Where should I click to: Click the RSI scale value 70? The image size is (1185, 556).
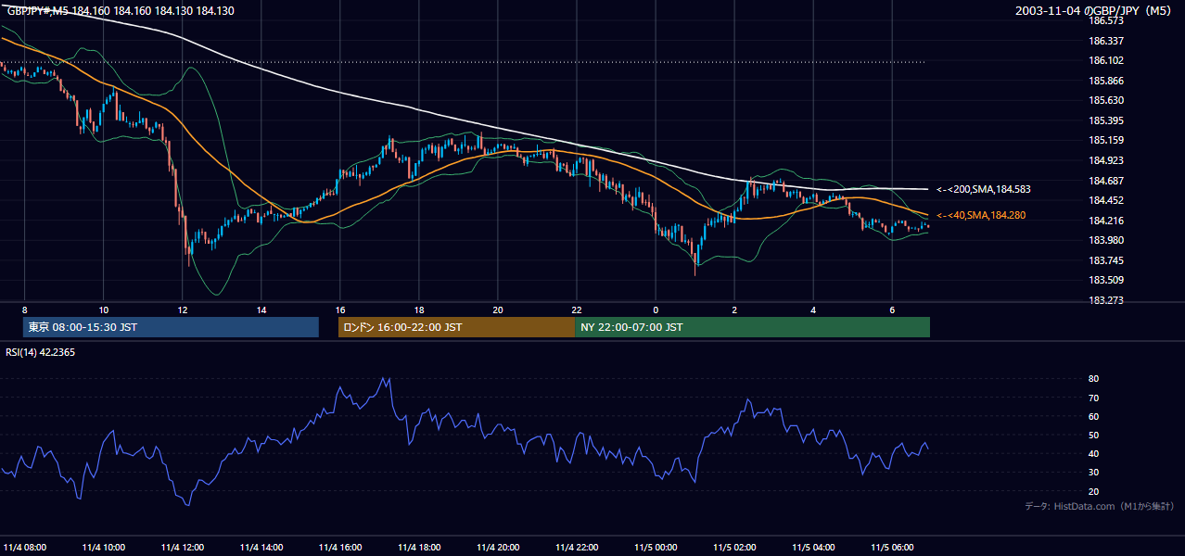(1093, 398)
